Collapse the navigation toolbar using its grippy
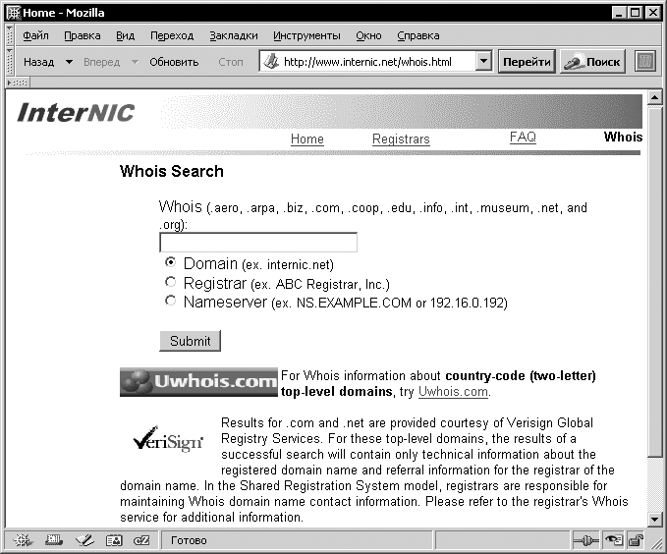The image size is (667, 554). click(10, 62)
